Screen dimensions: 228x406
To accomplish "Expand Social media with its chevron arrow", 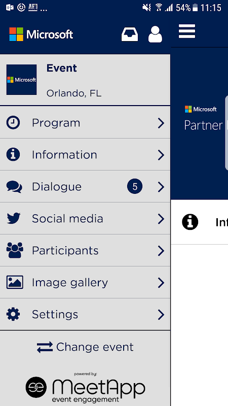I will 161,219.
